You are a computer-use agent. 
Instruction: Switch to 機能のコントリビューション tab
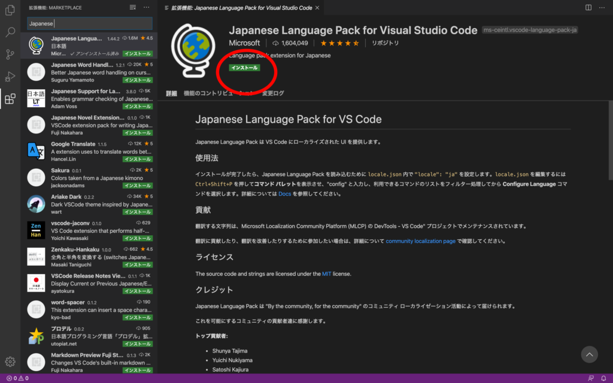pos(218,93)
